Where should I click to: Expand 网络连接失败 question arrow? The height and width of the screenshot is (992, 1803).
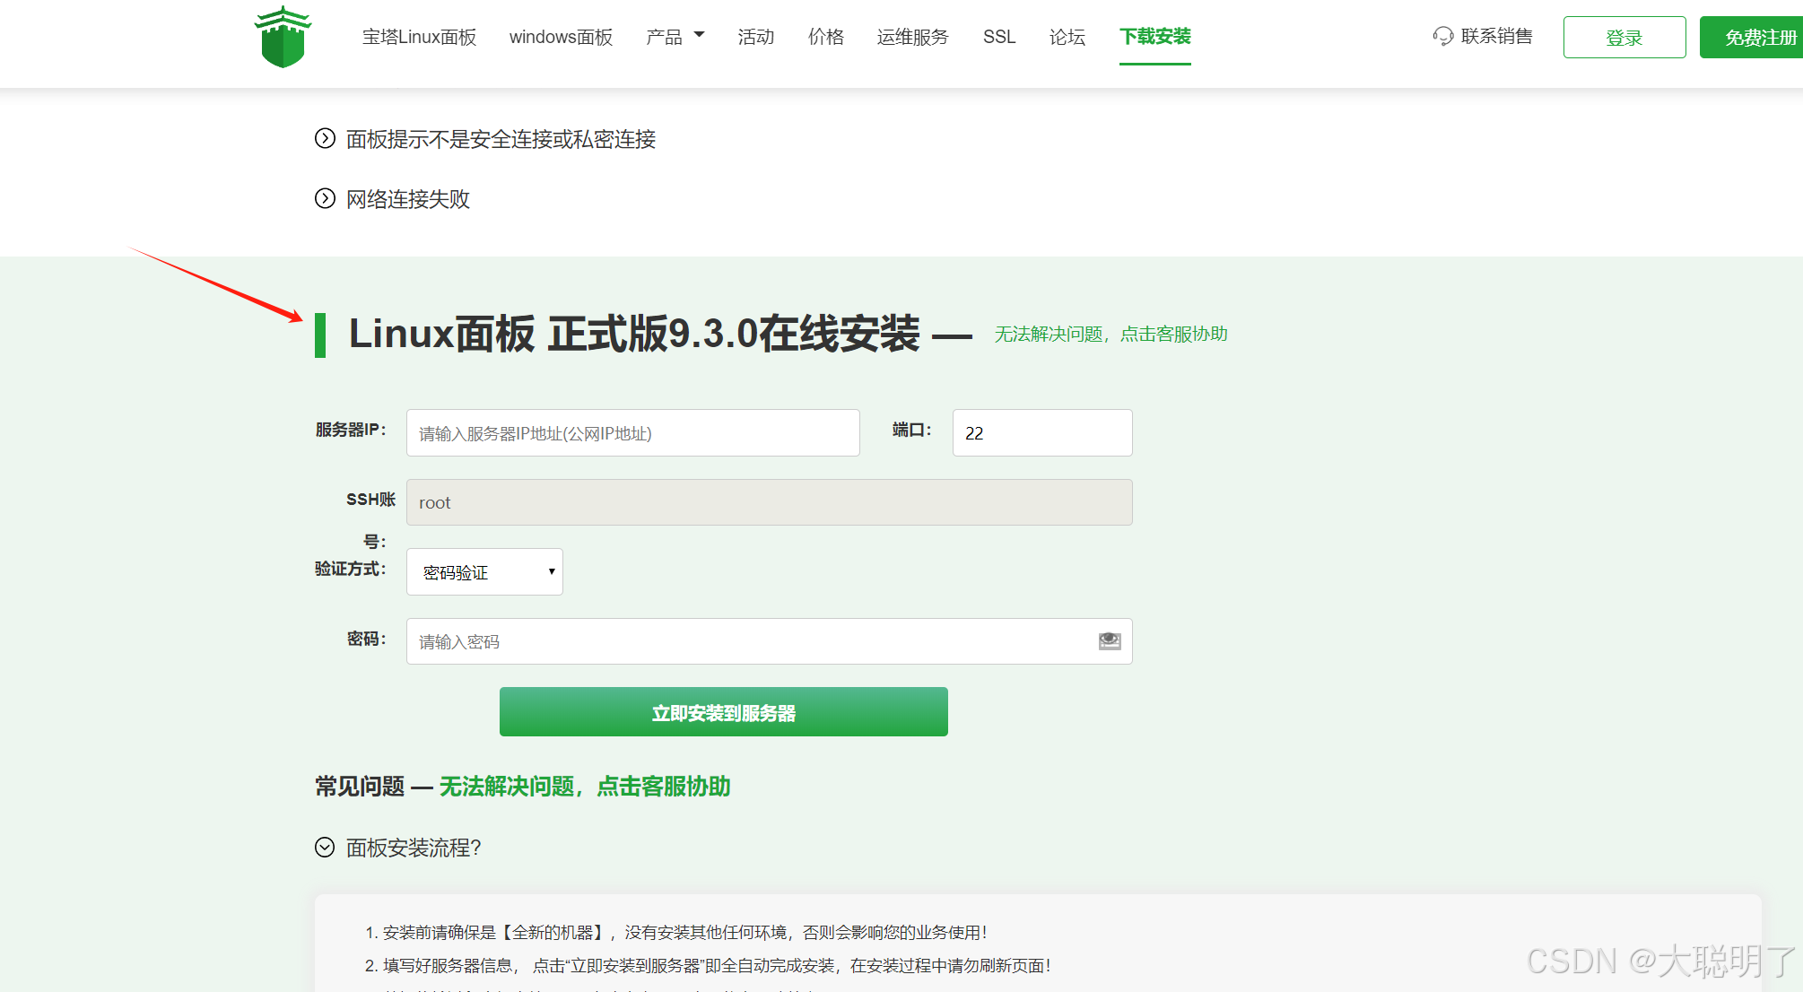click(x=325, y=198)
